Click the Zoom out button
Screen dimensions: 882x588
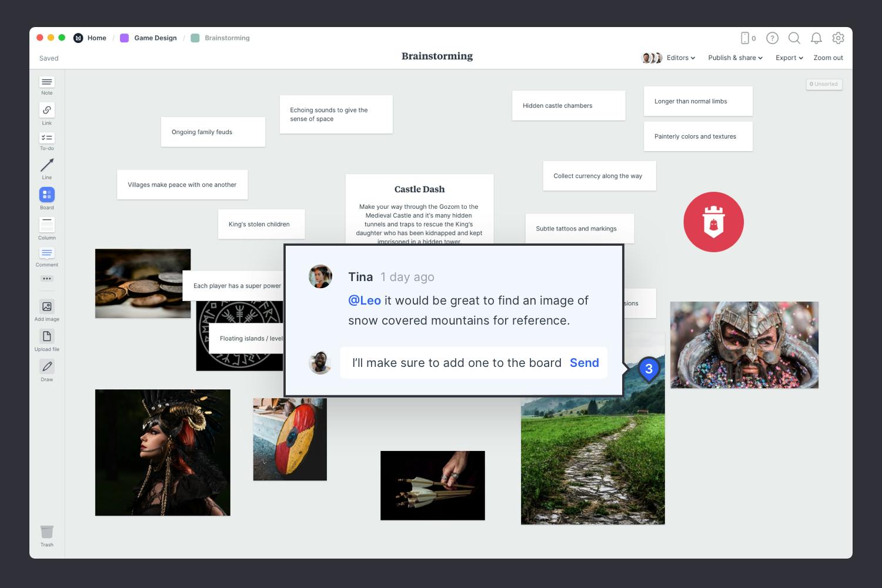pos(828,58)
